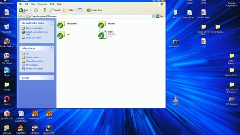
Task: Go back with the green Back arrow
Action: click(24, 10)
